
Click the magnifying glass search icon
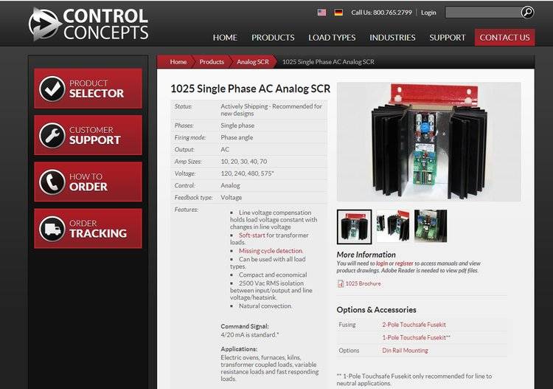(527, 13)
